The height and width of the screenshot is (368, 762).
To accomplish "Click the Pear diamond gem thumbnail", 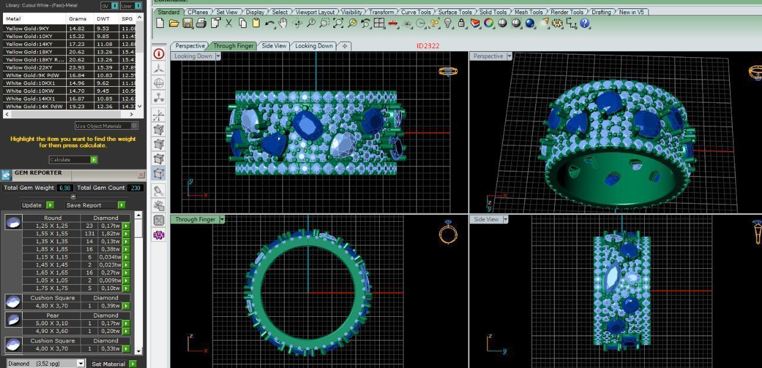I will click(13, 320).
